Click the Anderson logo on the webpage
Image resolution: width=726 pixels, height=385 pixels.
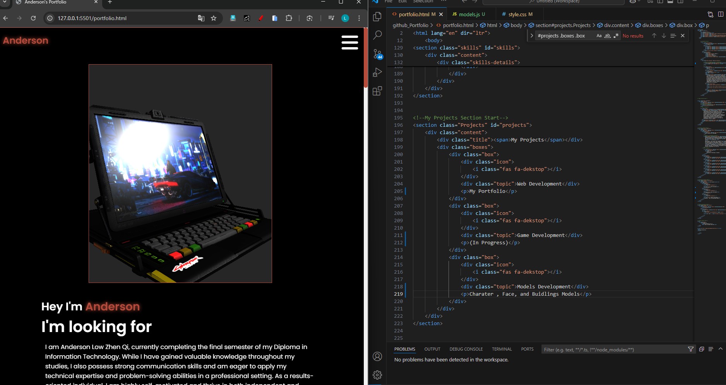coord(26,41)
